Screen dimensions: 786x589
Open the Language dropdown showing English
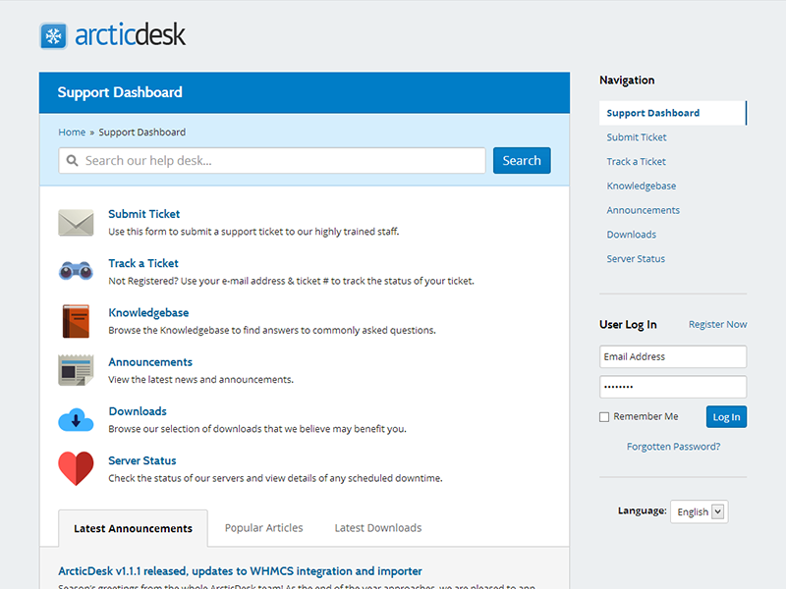tap(700, 511)
